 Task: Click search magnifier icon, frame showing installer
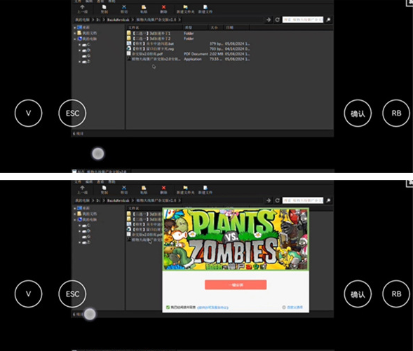[x=328, y=200]
